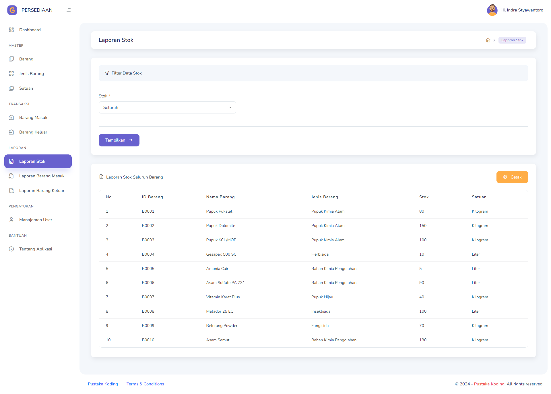
Task: Click the Manajemen User person icon
Action: pos(11,220)
